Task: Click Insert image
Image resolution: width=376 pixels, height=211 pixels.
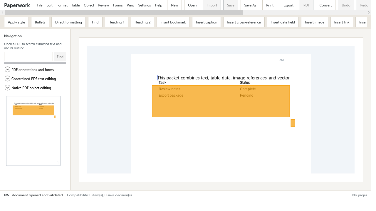Action: [x=315, y=22]
